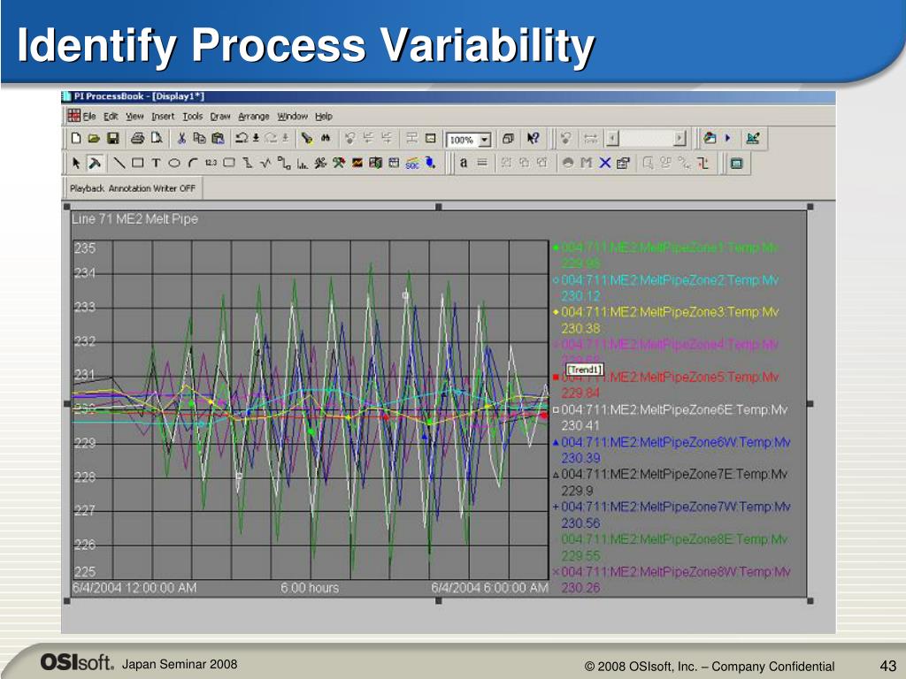Click the flashlight search icon

click(x=306, y=138)
